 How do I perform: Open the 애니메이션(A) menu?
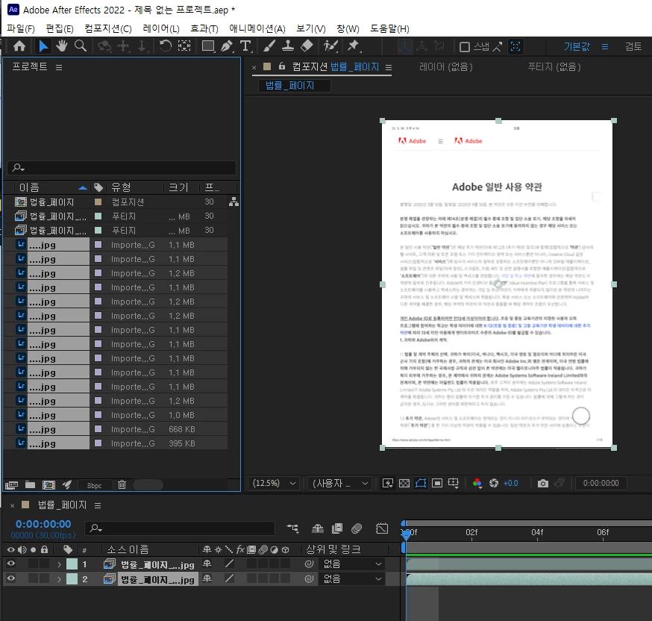point(257,28)
